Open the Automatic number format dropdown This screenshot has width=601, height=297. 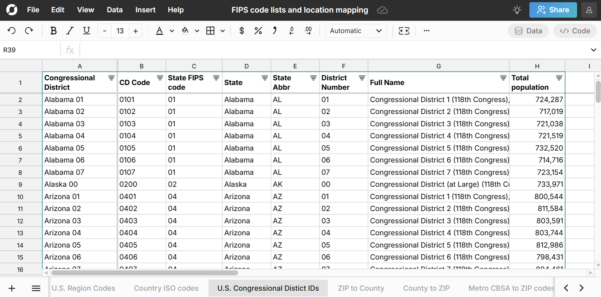click(x=356, y=31)
